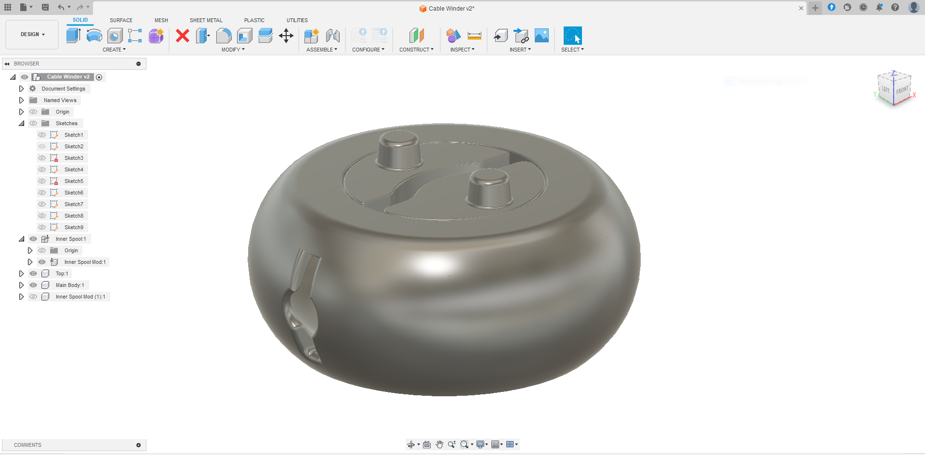Select the Press Pull tool
Viewport: 925px width, 455px height.
pos(203,36)
